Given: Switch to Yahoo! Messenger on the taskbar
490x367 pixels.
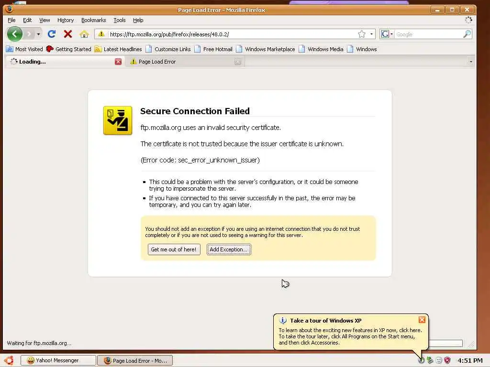Looking at the screenshot, I should click(58, 360).
